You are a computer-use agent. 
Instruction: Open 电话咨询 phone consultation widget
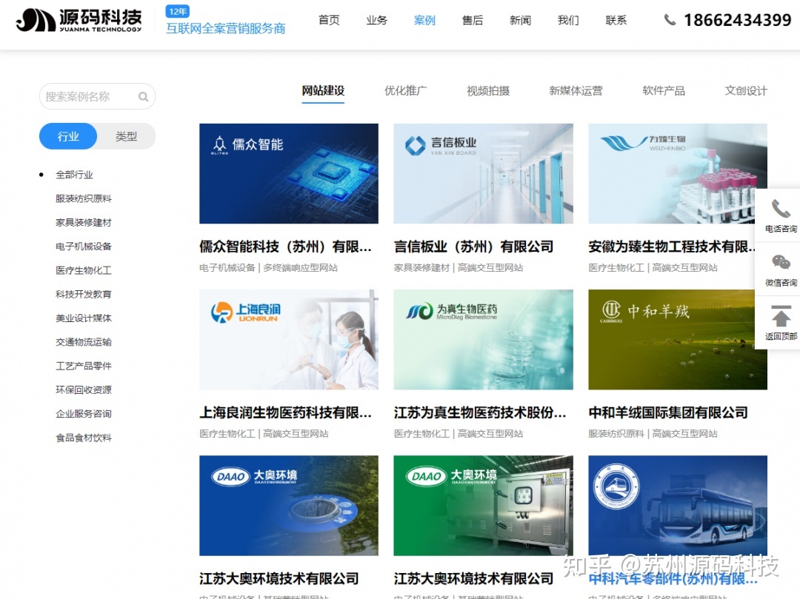(781, 215)
